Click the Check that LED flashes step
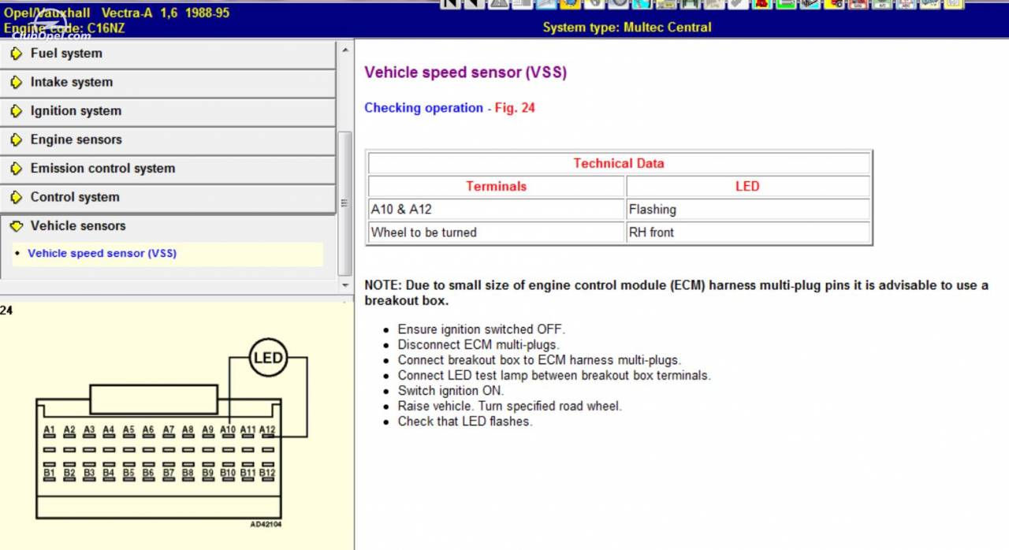The height and width of the screenshot is (550, 1009). [465, 422]
